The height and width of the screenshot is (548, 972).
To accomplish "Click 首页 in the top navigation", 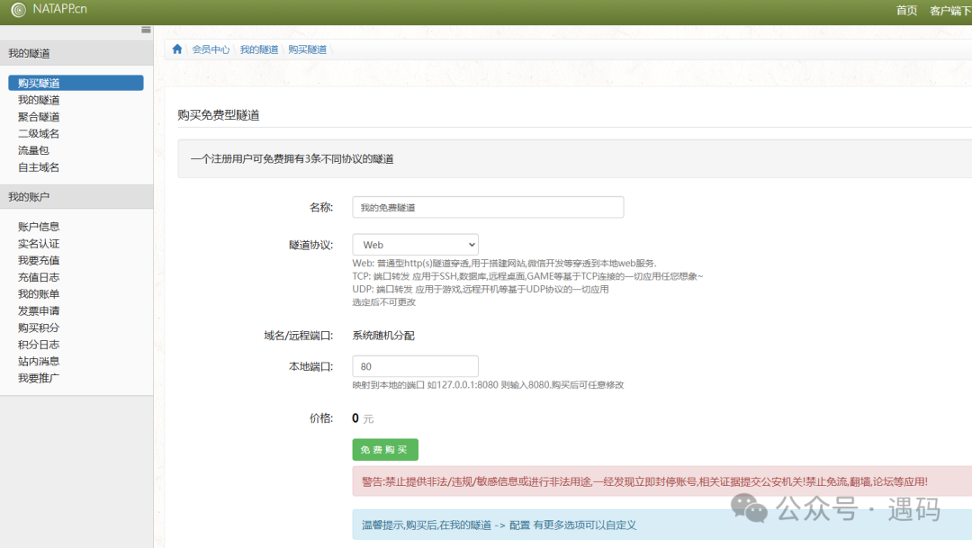I will point(906,11).
